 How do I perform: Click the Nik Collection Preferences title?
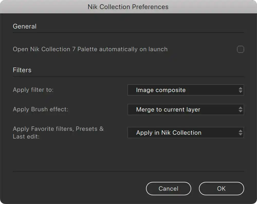pyautogui.click(x=128, y=7)
